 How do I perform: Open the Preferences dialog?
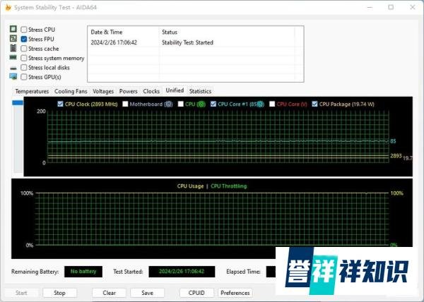coord(235,293)
